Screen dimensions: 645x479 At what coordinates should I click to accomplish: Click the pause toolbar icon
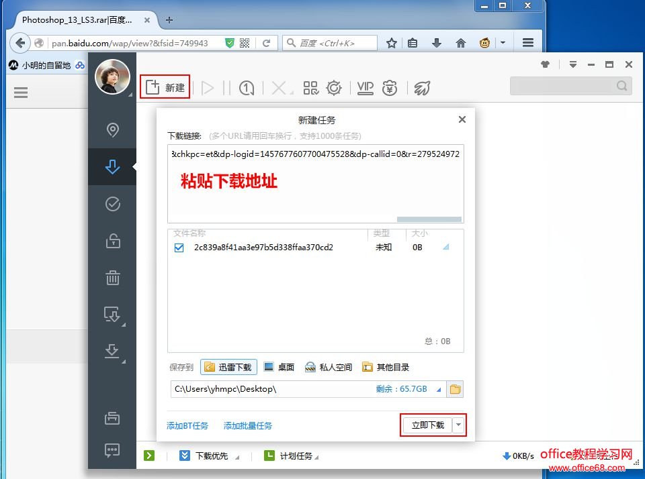tap(226, 88)
